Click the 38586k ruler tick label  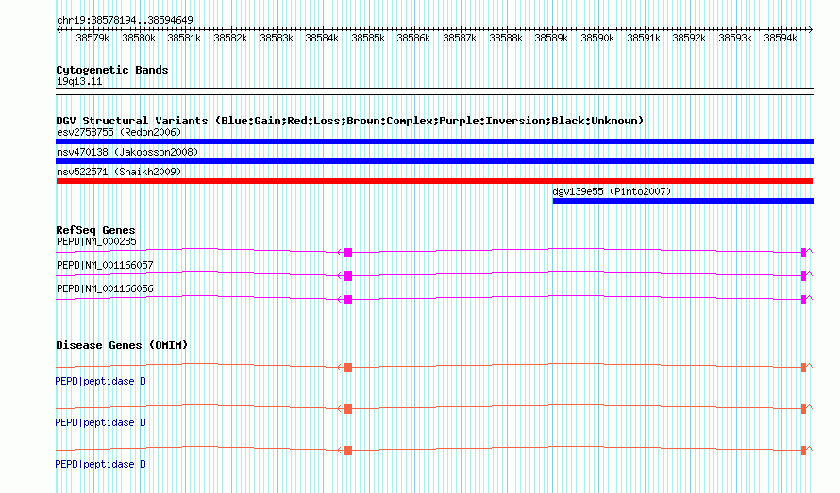pos(413,38)
